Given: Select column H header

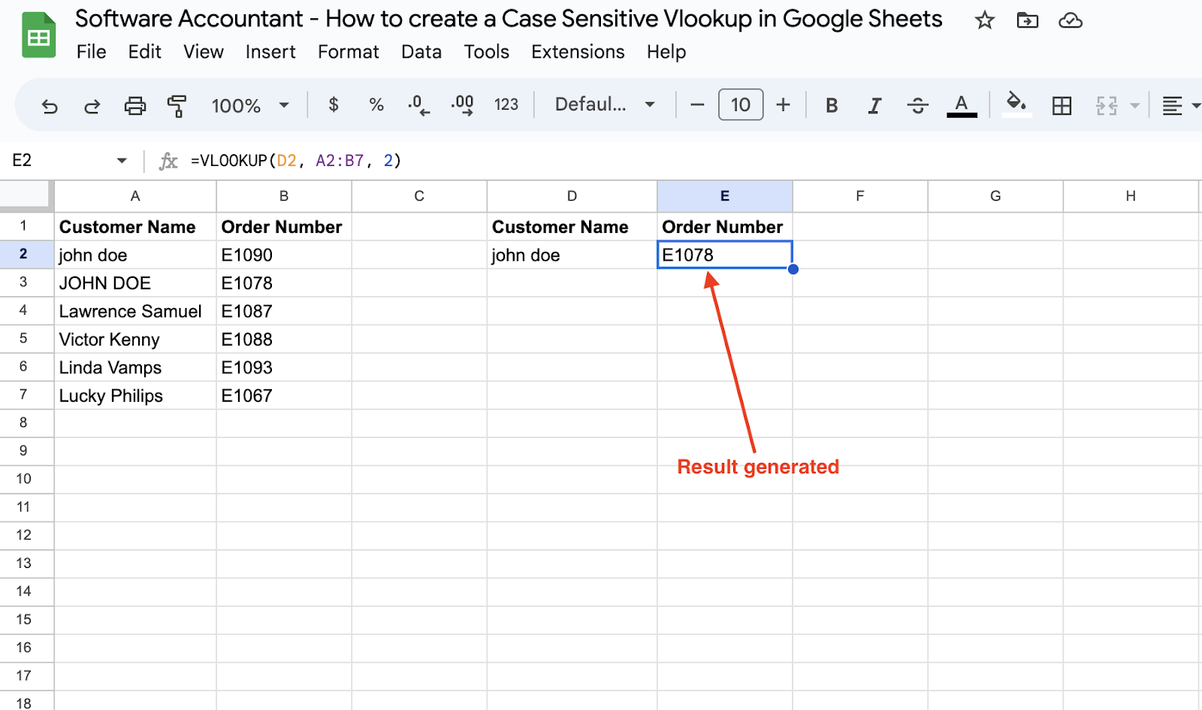Looking at the screenshot, I should click(x=1131, y=196).
